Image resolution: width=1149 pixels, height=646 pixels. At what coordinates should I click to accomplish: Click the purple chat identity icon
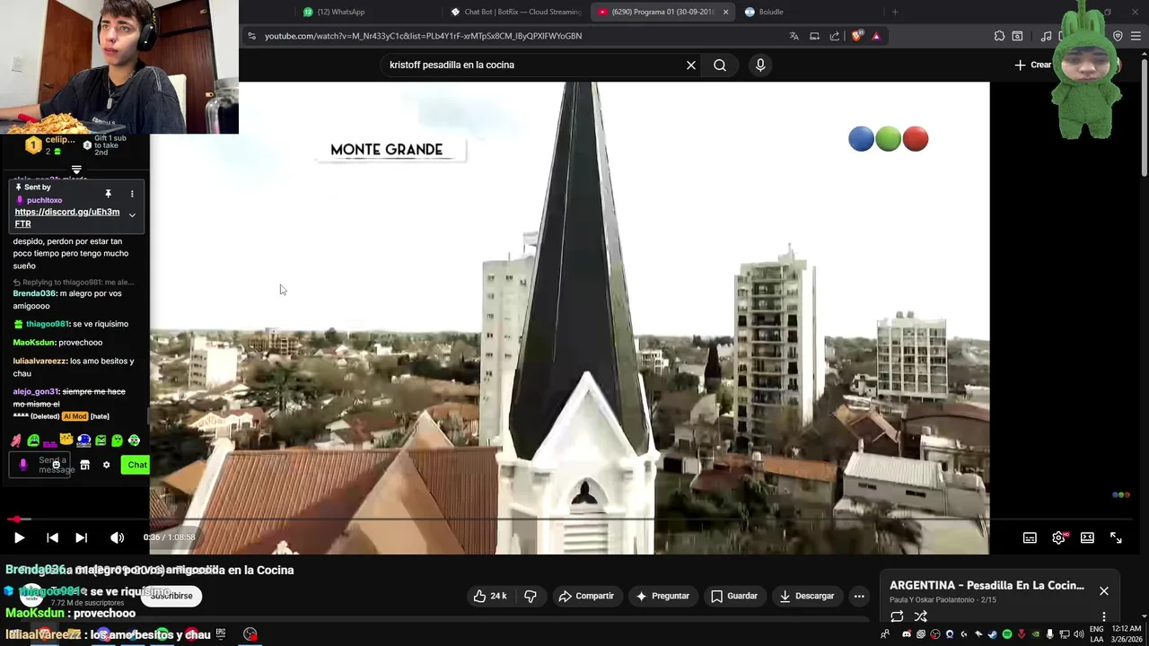[x=23, y=465]
